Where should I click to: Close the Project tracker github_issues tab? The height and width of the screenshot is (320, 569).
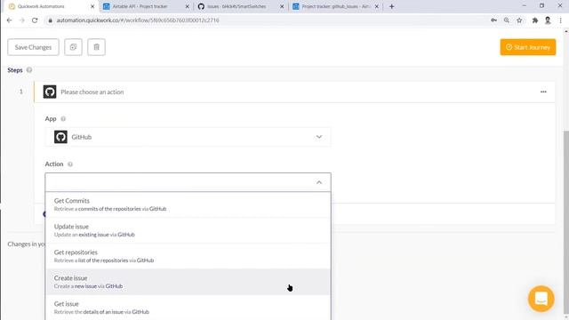pyautogui.click(x=377, y=6)
